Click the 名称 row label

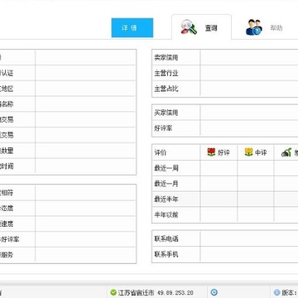click(7, 104)
